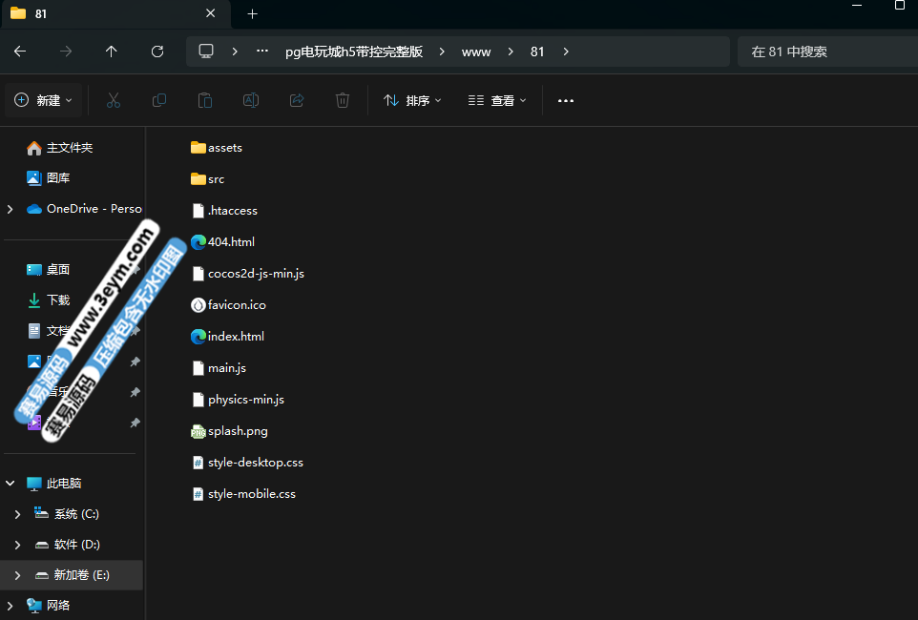
Task: Click the Delete trash can icon
Action: (x=343, y=100)
